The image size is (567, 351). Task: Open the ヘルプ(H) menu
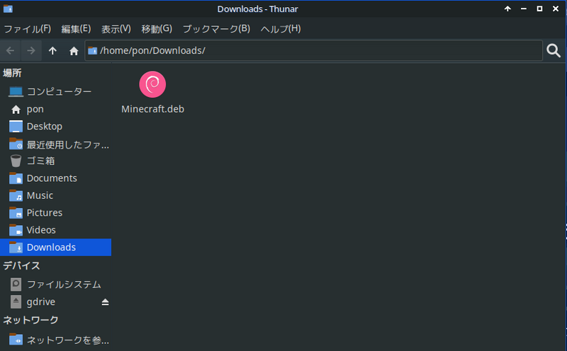[281, 29]
